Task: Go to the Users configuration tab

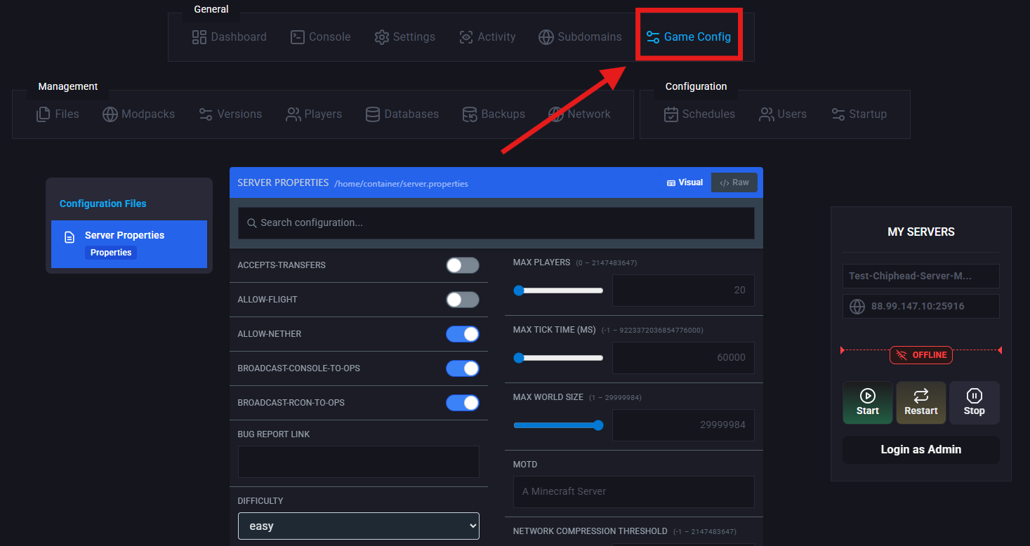Action: pos(783,114)
